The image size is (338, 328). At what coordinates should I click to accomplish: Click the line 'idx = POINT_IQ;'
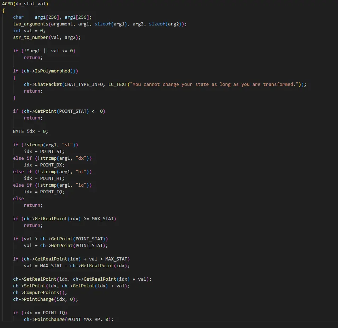(44, 192)
